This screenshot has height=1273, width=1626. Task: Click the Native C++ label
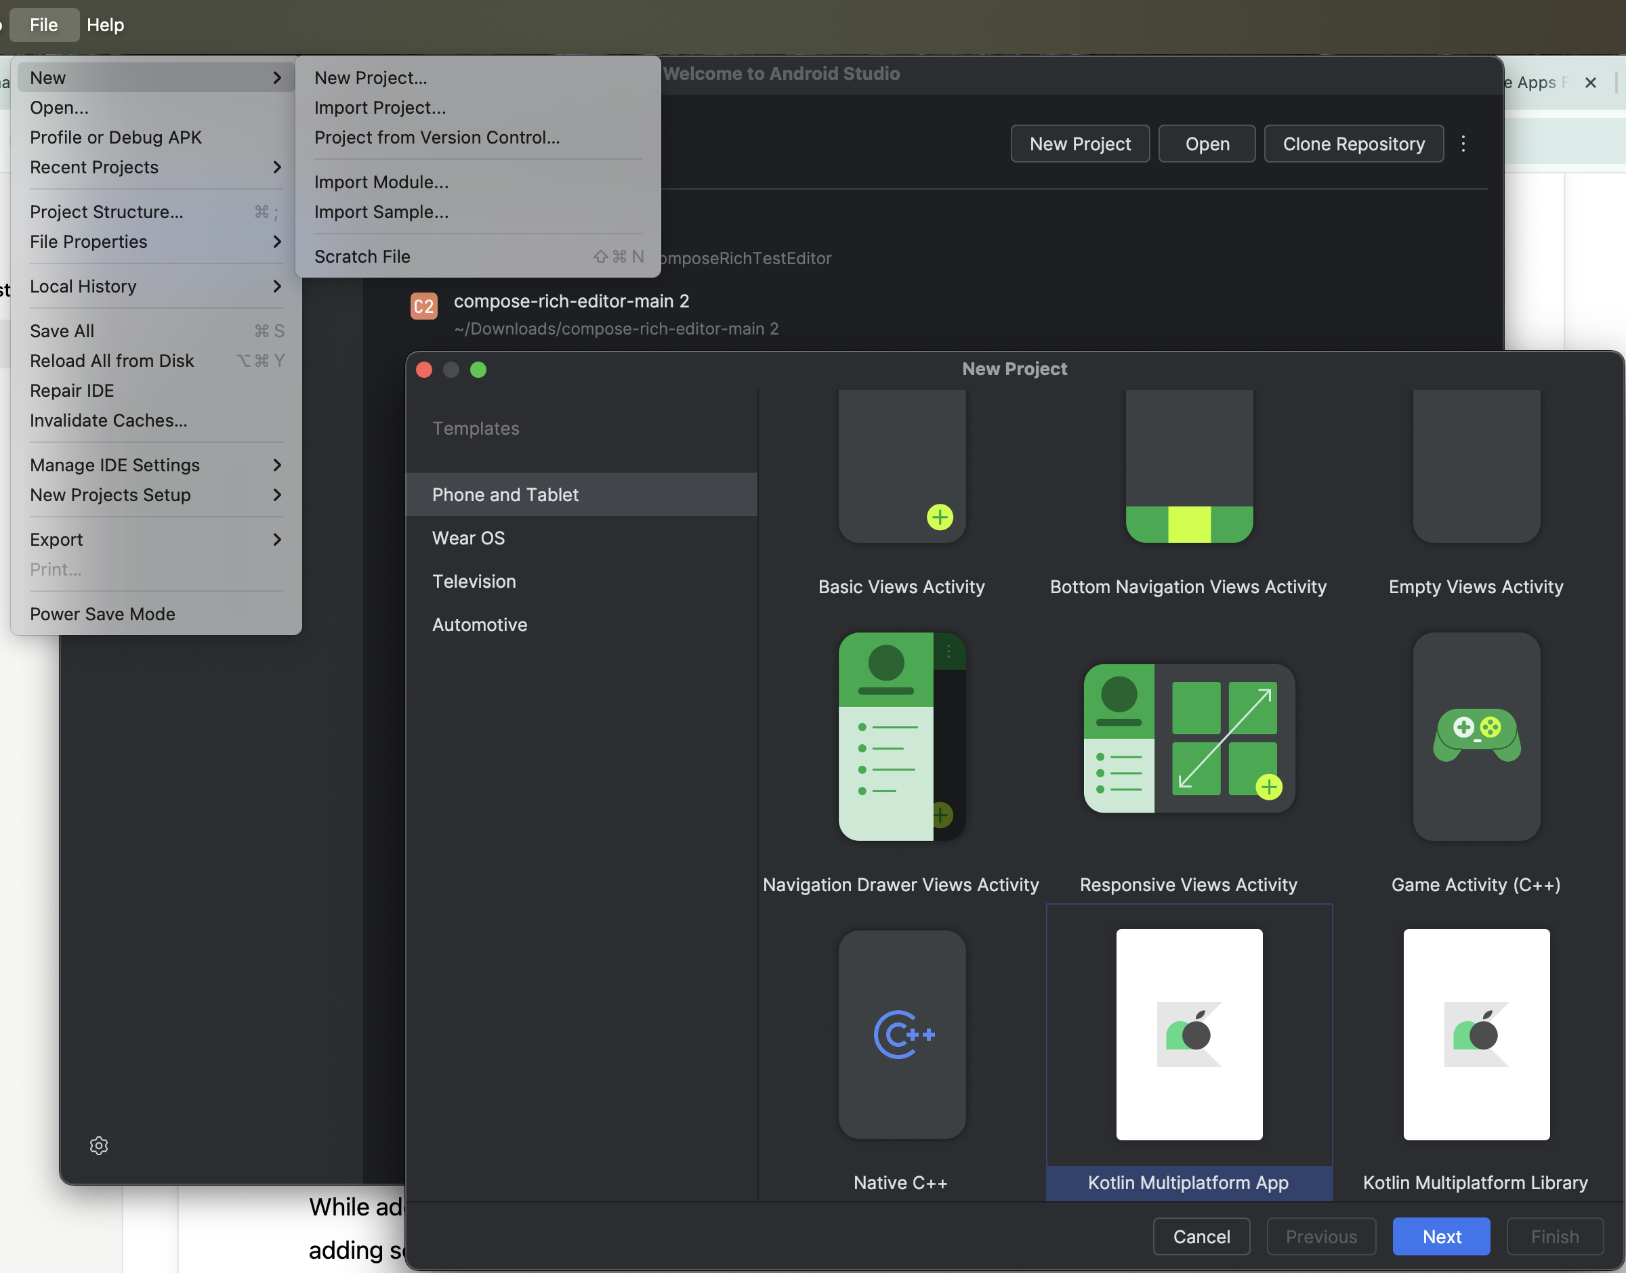[900, 1183]
